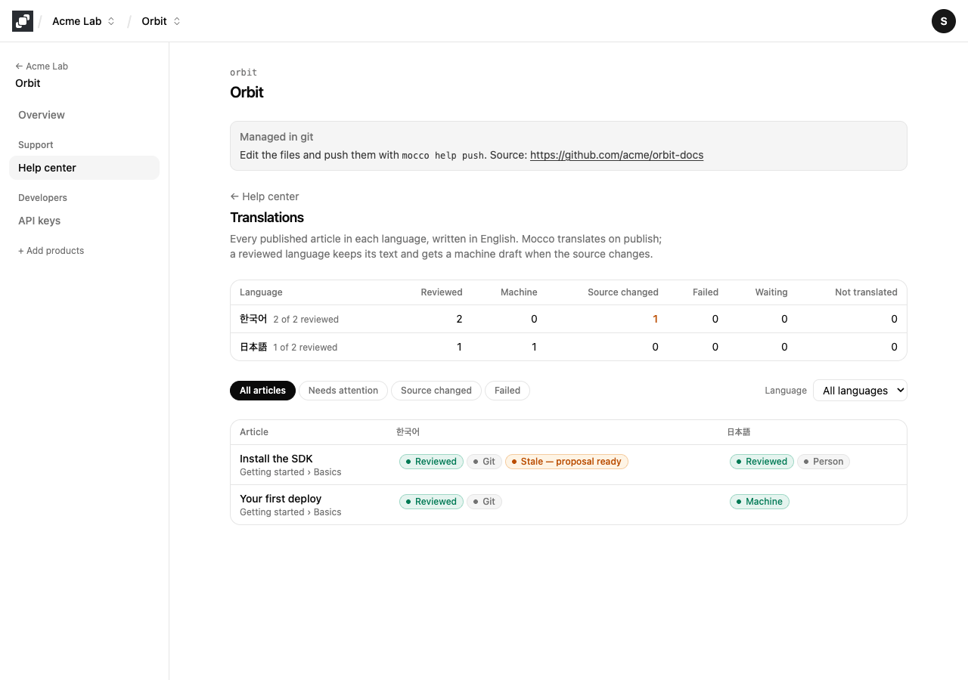Click the Machine column header
The image size is (968, 680).
519,292
